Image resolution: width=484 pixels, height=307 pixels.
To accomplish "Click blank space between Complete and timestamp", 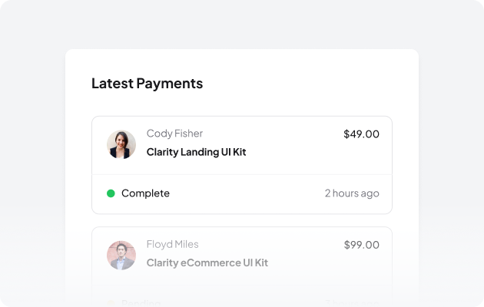I will [x=246, y=193].
